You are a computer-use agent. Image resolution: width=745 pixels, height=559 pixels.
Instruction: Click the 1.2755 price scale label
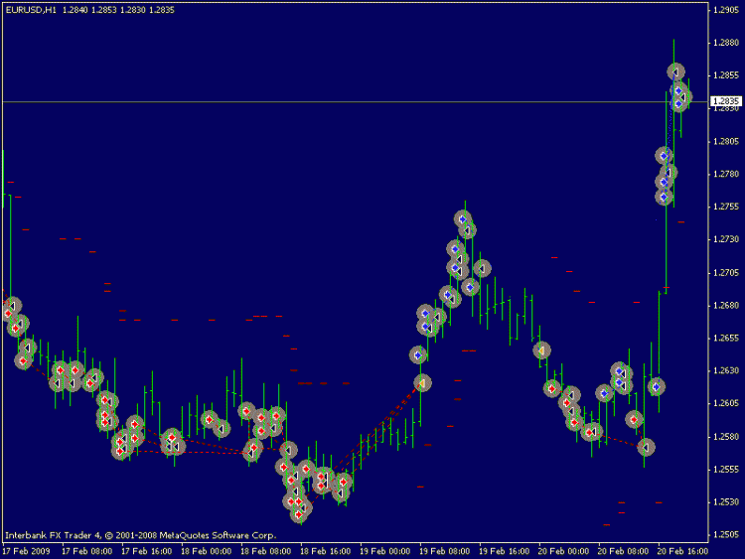[726, 208]
